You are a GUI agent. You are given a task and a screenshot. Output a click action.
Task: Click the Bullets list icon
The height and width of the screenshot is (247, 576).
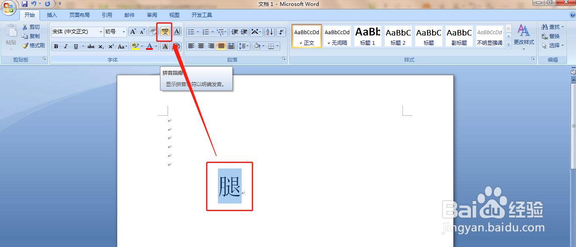coord(191,32)
